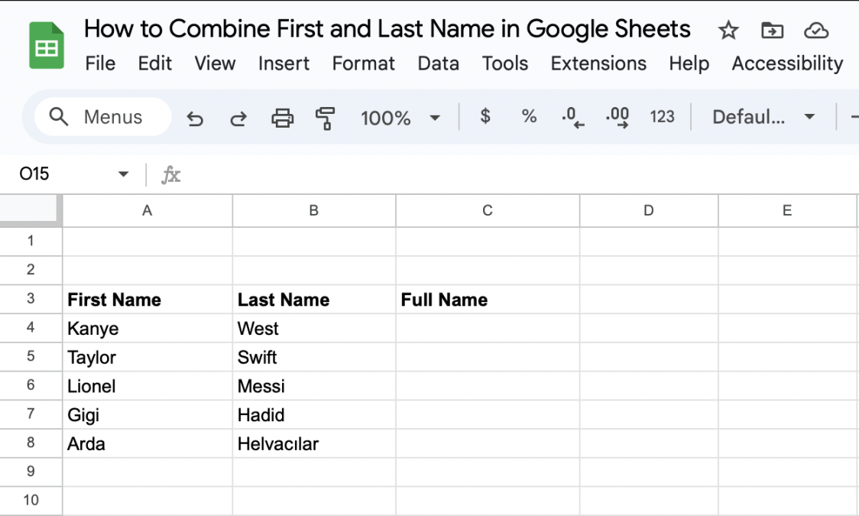Image resolution: width=859 pixels, height=516 pixels.
Task: Click Decrease decimal places icon
Action: pyautogui.click(x=572, y=117)
